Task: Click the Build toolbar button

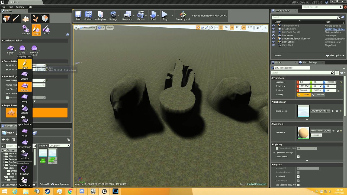Action: click(x=153, y=16)
